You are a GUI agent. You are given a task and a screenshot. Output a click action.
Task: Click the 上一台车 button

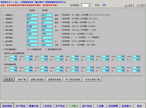click(129, 5)
